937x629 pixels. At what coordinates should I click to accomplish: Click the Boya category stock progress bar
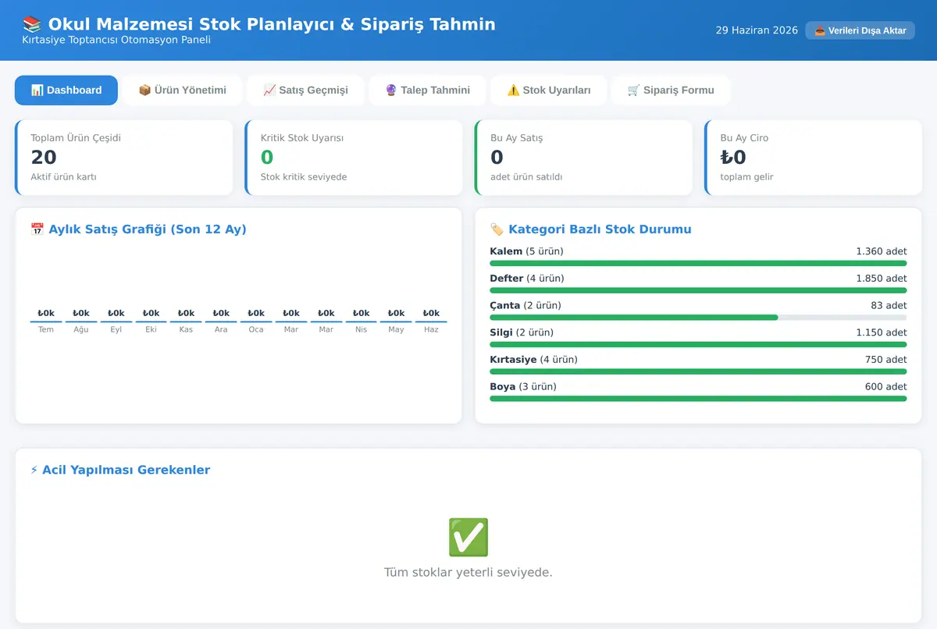point(698,399)
